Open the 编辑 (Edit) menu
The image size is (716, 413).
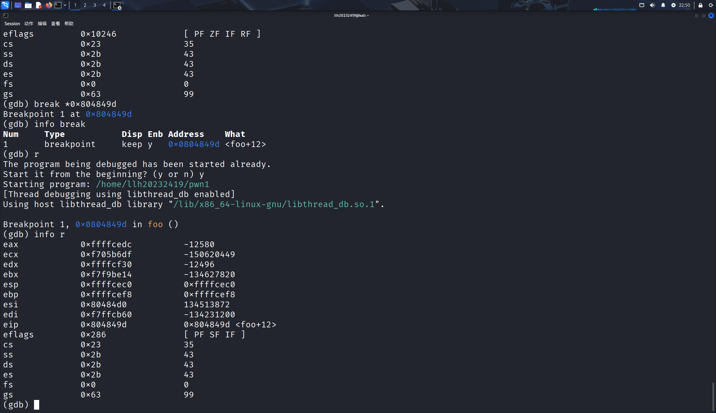(x=42, y=24)
